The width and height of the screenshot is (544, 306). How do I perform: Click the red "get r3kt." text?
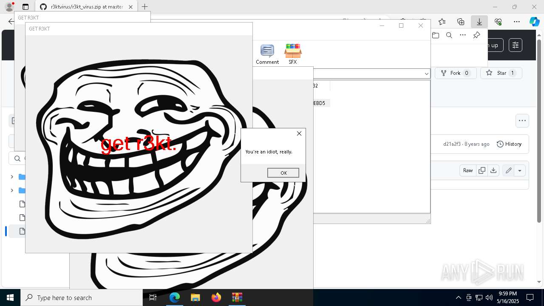tap(138, 144)
